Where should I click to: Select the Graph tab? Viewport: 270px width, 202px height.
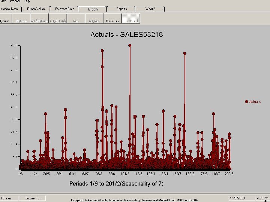point(93,9)
